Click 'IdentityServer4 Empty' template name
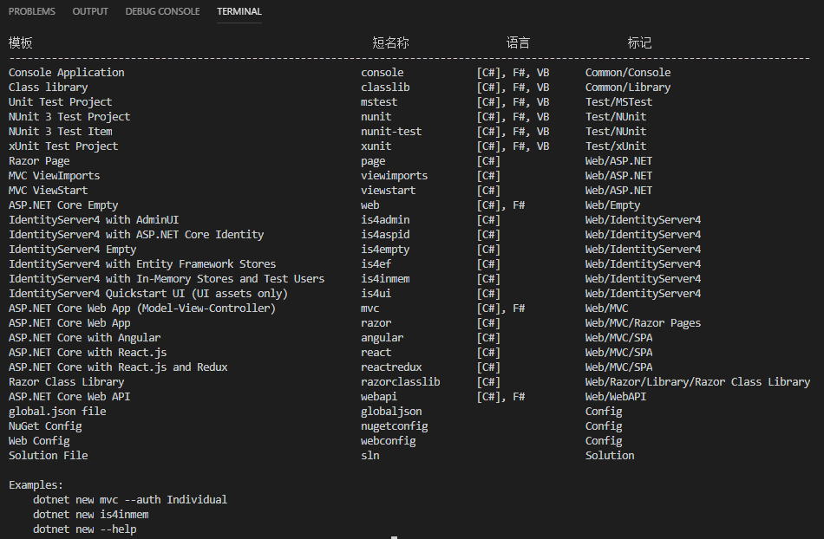The width and height of the screenshot is (824, 539). (x=73, y=249)
